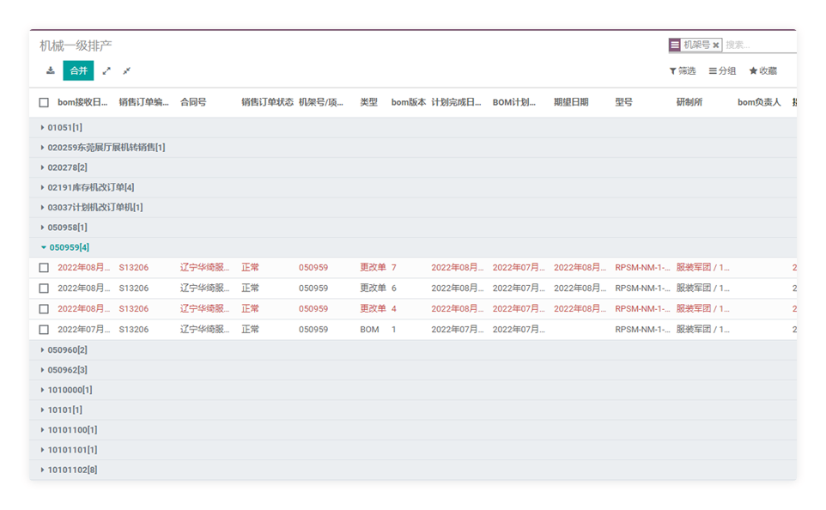
Task: Select the checkbox for the BOM type row
Action: pos(44,330)
